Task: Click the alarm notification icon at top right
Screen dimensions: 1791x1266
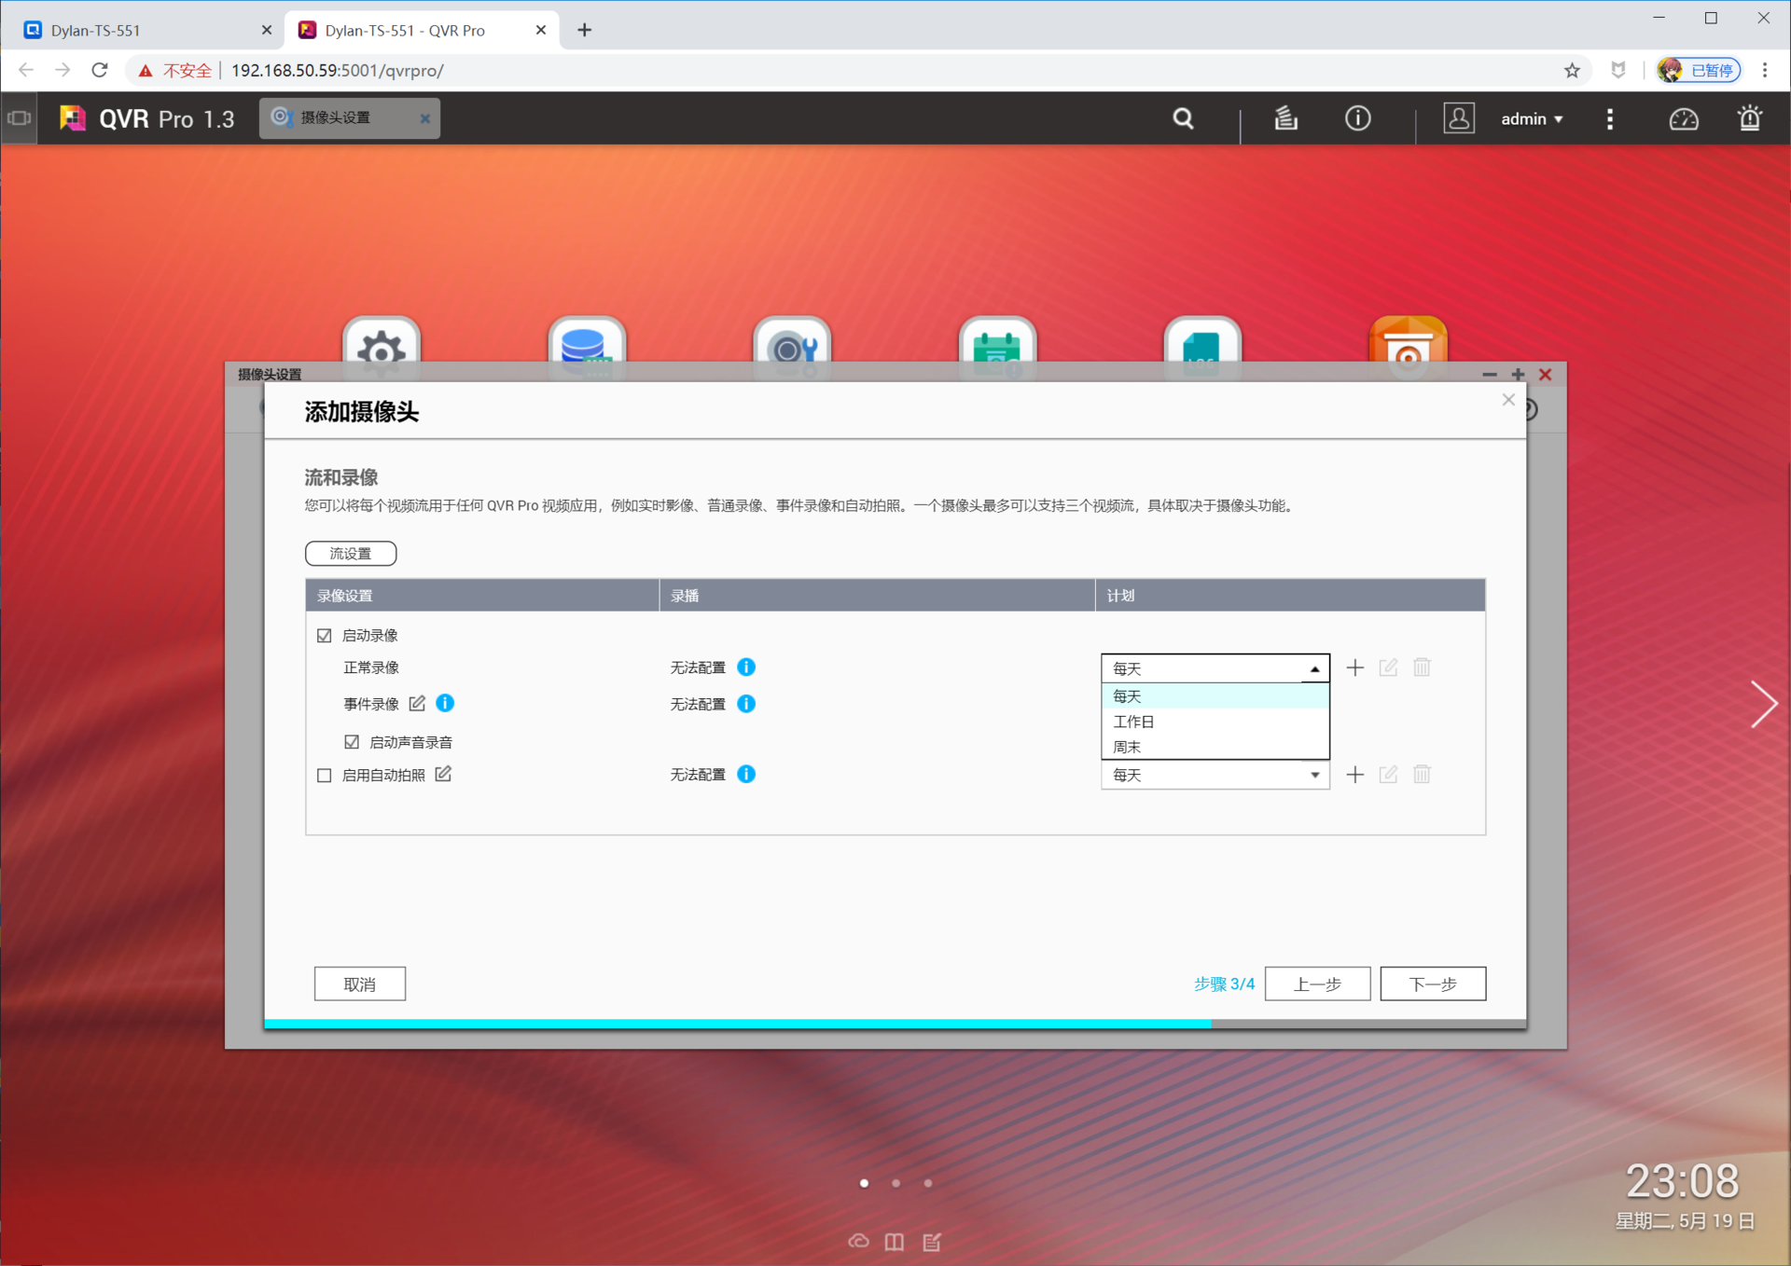Action: [x=1749, y=118]
